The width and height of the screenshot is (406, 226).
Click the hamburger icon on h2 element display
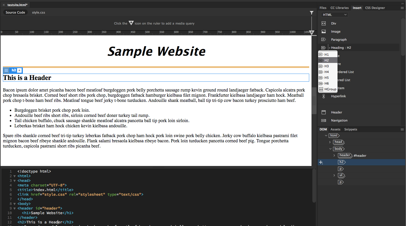pyautogui.click(x=6, y=70)
